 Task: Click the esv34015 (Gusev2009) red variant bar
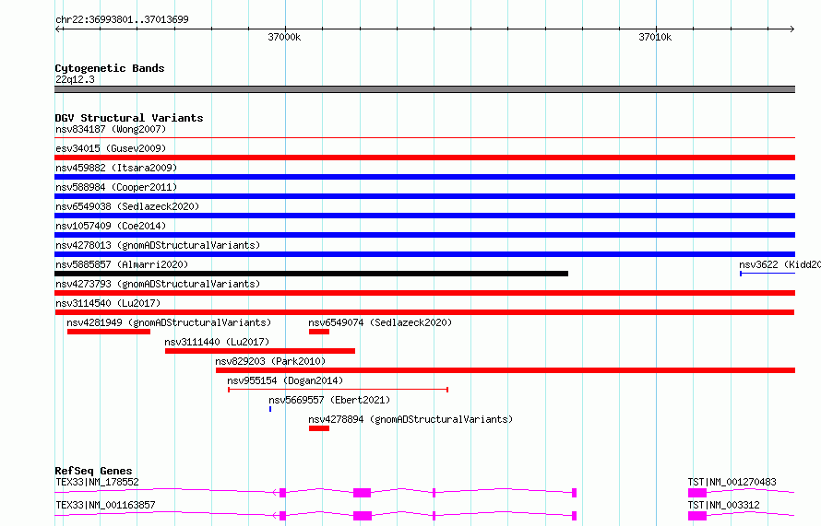[424, 158]
